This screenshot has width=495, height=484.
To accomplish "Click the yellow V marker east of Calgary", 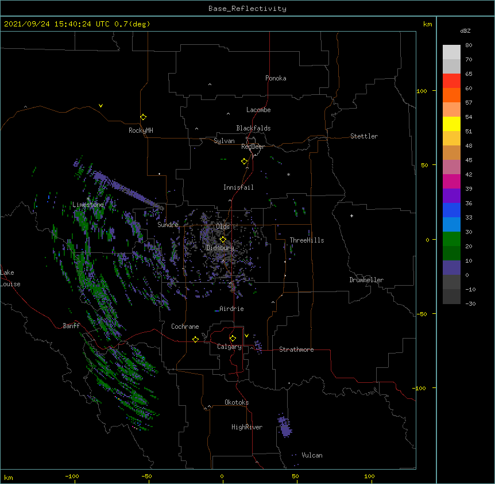I will click(246, 336).
